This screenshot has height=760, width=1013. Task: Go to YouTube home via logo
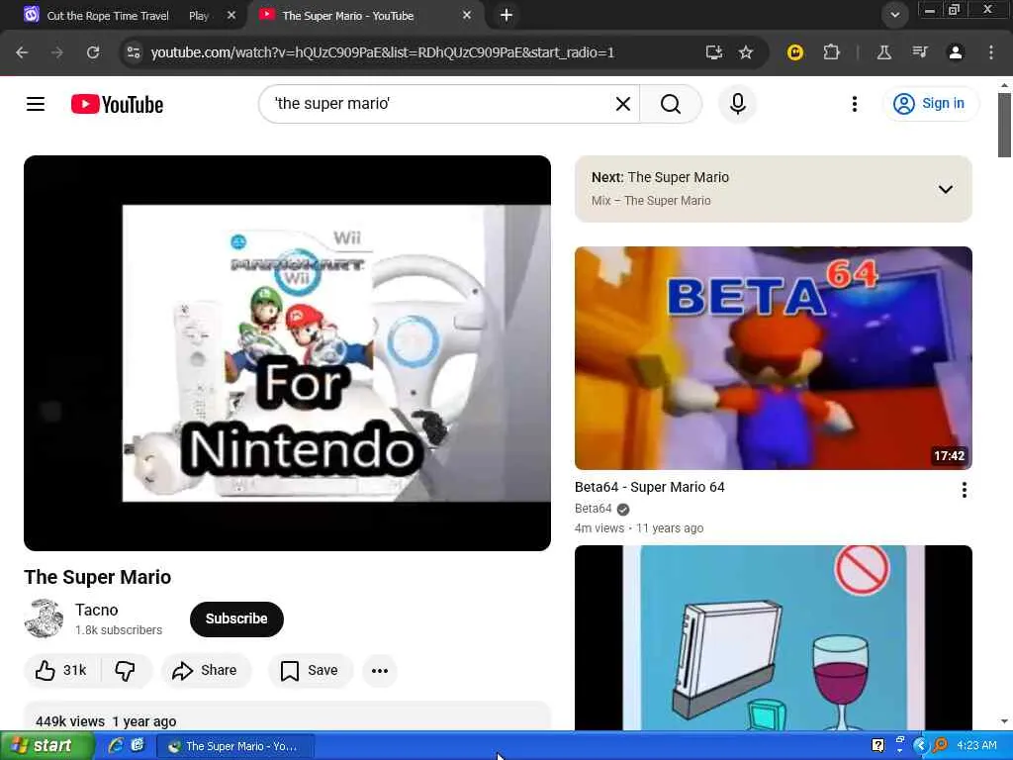pos(117,104)
